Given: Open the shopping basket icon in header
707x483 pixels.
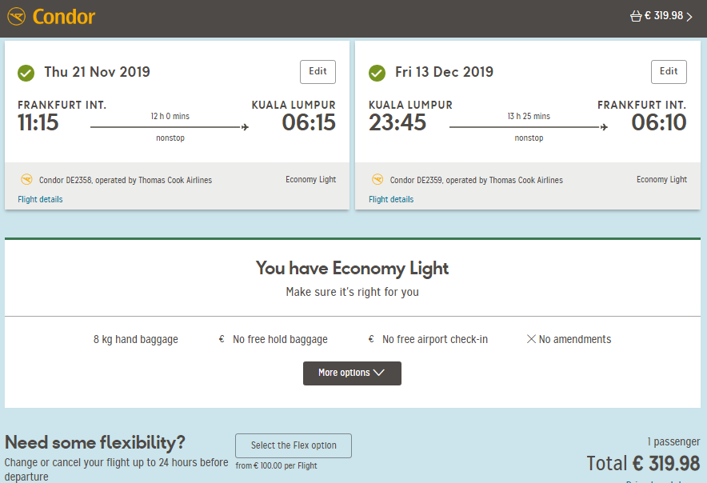Looking at the screenshot, I should [636, 17].
